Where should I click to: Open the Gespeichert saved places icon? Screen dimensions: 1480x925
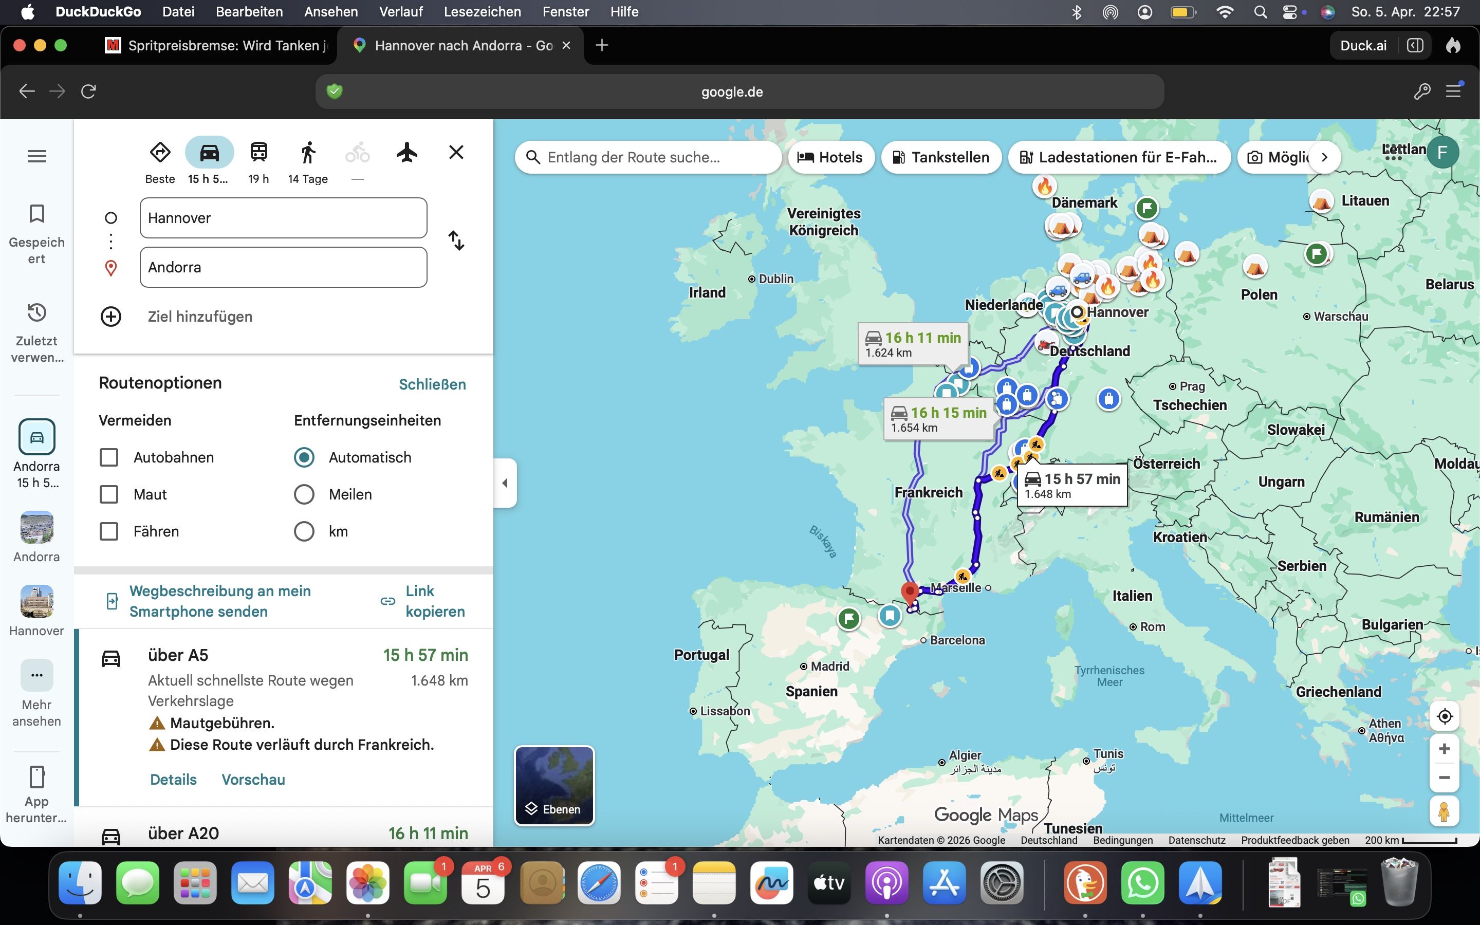point(36,215)
